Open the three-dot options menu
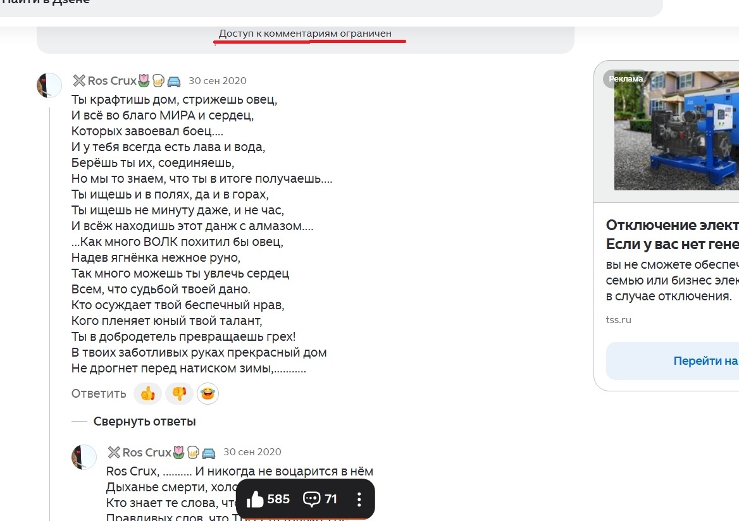The height and width of the screenshot is (521, 739). (x=358, y=499)
